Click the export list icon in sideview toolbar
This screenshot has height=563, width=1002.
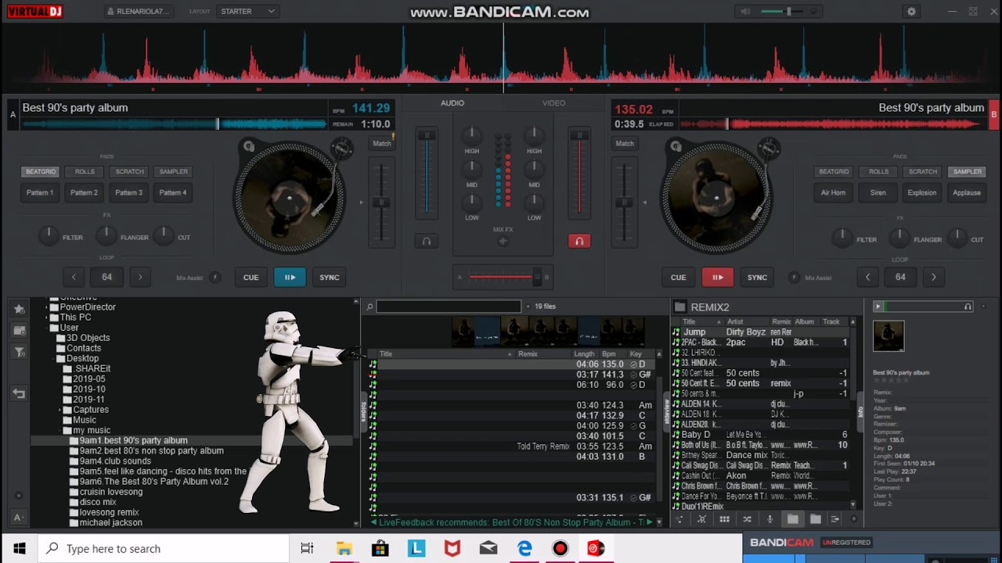[835, 519]
